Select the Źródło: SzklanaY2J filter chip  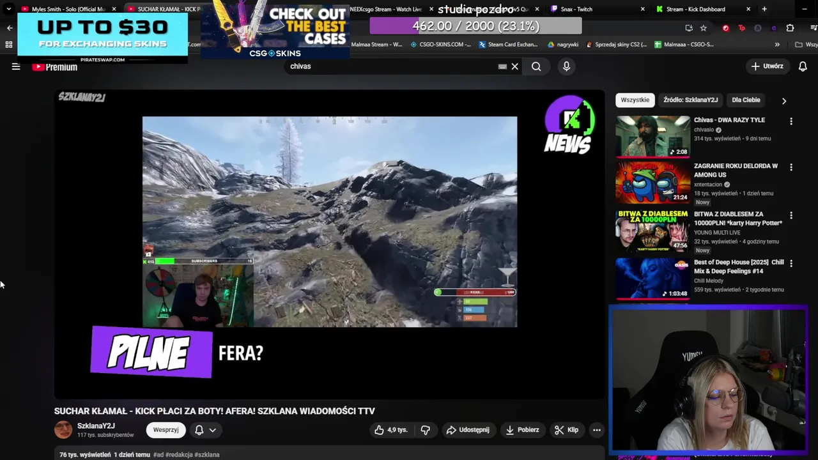690,100
